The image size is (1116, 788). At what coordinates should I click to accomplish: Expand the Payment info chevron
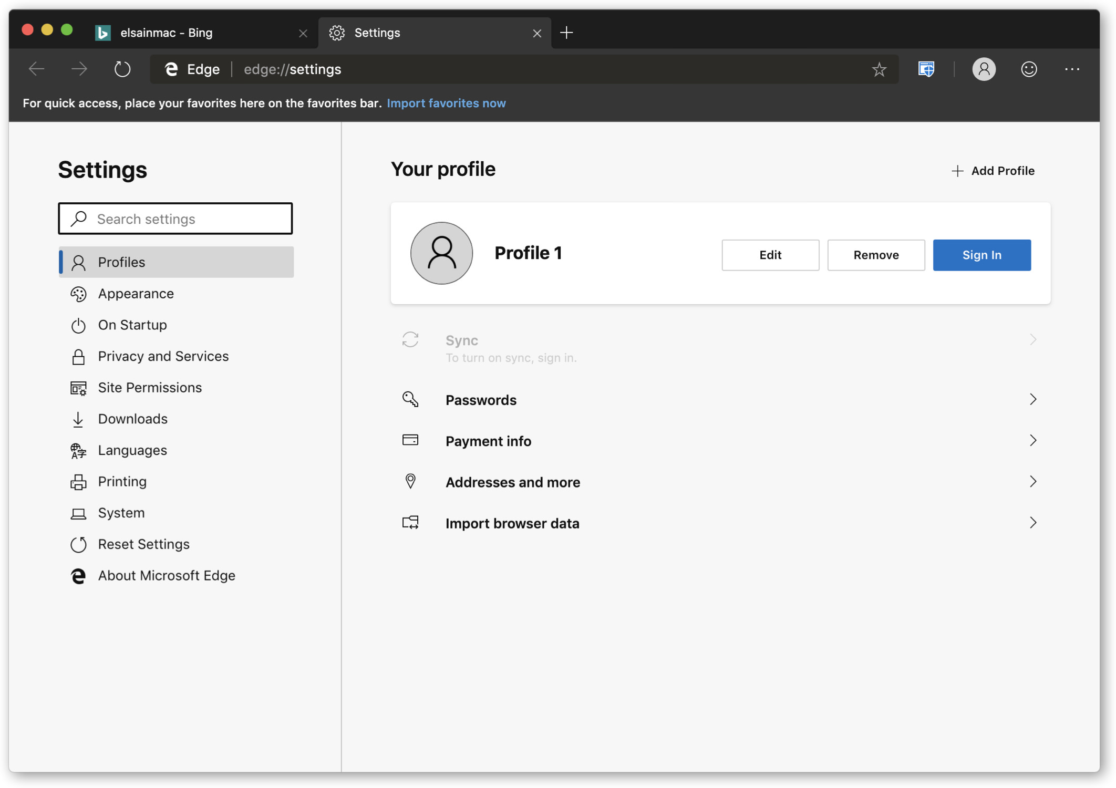coord(1032,441)
